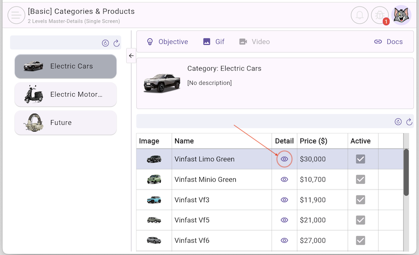The image size is (419, 255).
Task: Open the Objective tab
Action: click(x=167, y=42)
